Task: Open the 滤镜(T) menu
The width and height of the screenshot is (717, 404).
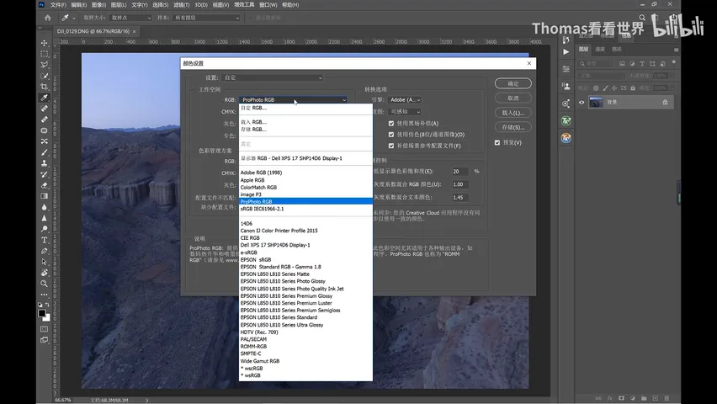Action: coord(182,5)
